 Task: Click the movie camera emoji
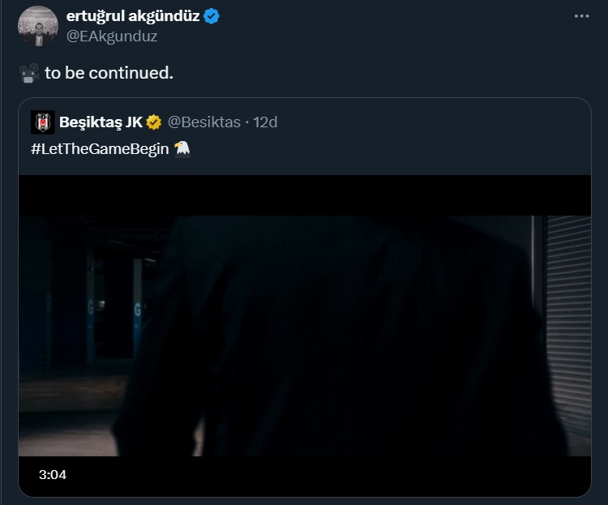[29, 74]
